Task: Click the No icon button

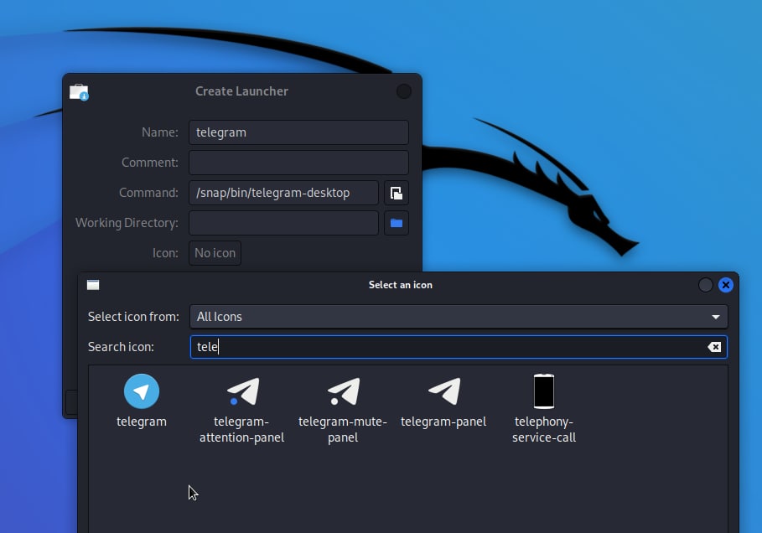Action: 215,252
